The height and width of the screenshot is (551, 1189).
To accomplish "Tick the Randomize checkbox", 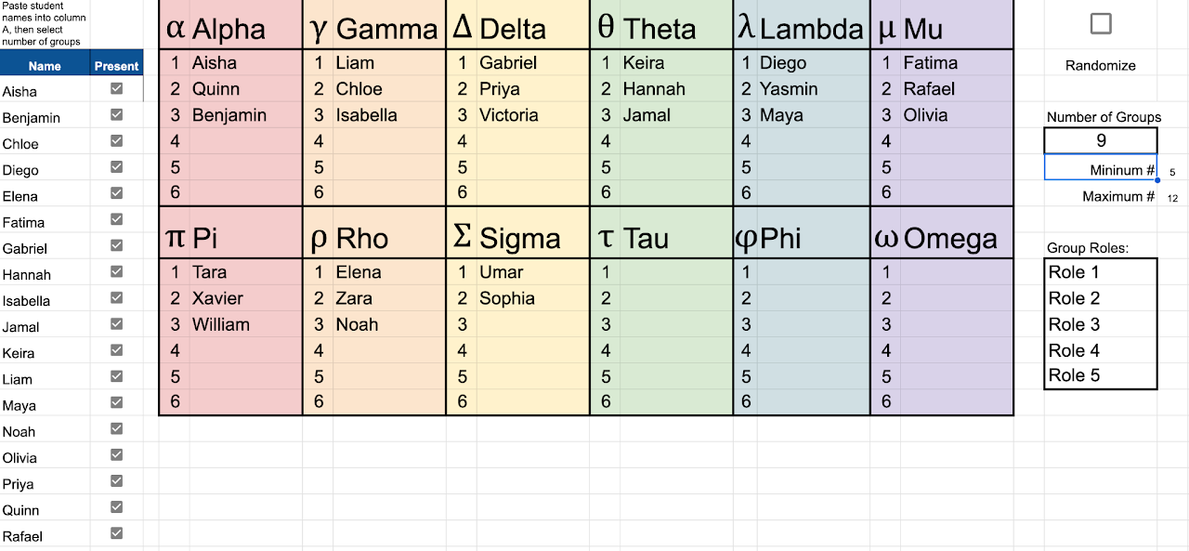I will (1101, 24).
